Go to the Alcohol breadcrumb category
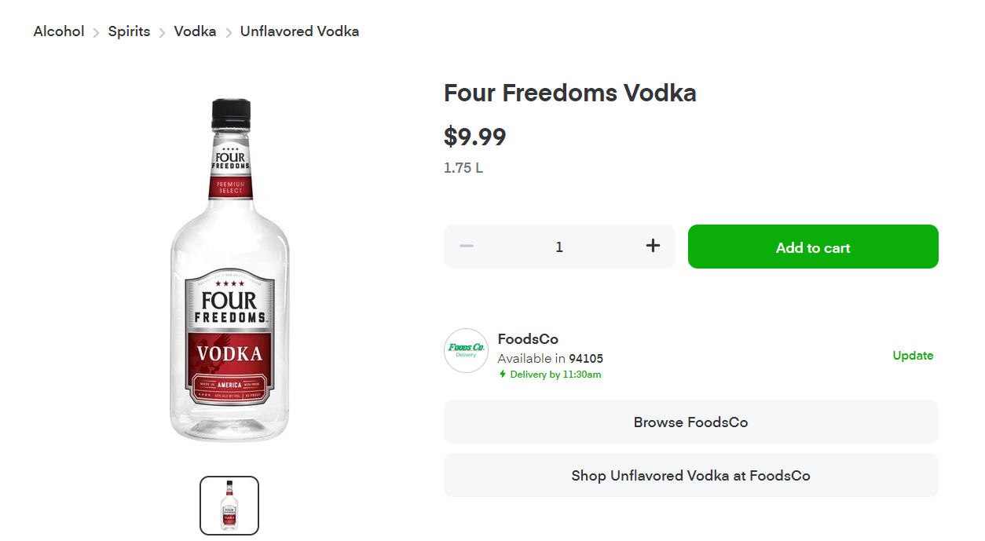 tap(59, 31)
